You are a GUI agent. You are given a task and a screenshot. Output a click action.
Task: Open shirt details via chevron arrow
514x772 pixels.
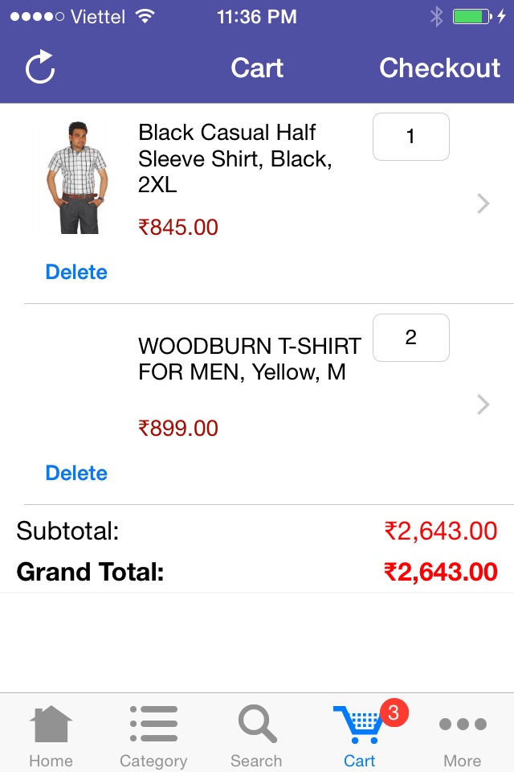click(x=483, y=203)
